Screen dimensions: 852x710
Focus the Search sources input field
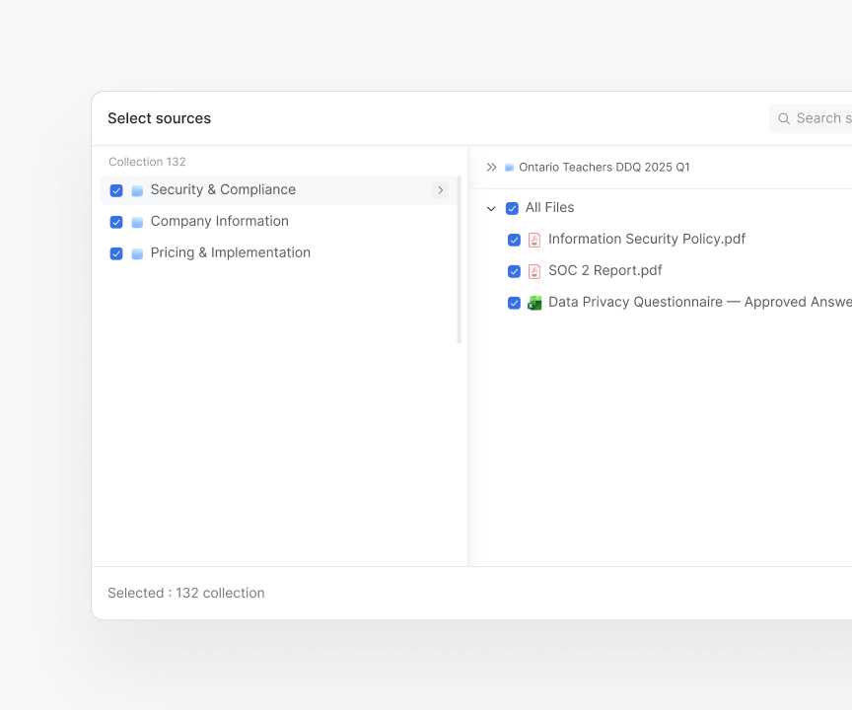(x=811, y=118)
